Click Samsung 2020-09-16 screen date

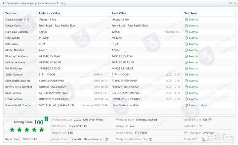pyautogui.click(x=95, y=105)
